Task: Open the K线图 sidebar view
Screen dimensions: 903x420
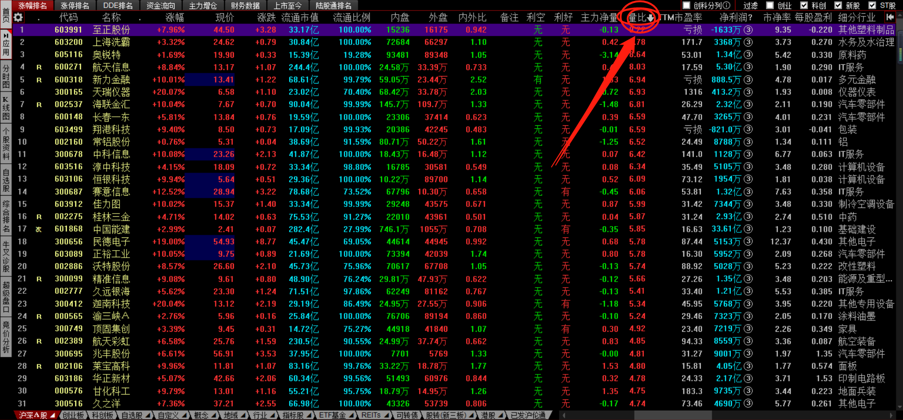Action: coord(6,107)
